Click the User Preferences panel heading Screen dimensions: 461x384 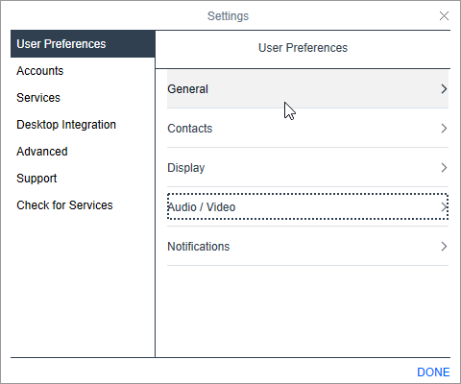pyautogui.click(x=303, y=48)
